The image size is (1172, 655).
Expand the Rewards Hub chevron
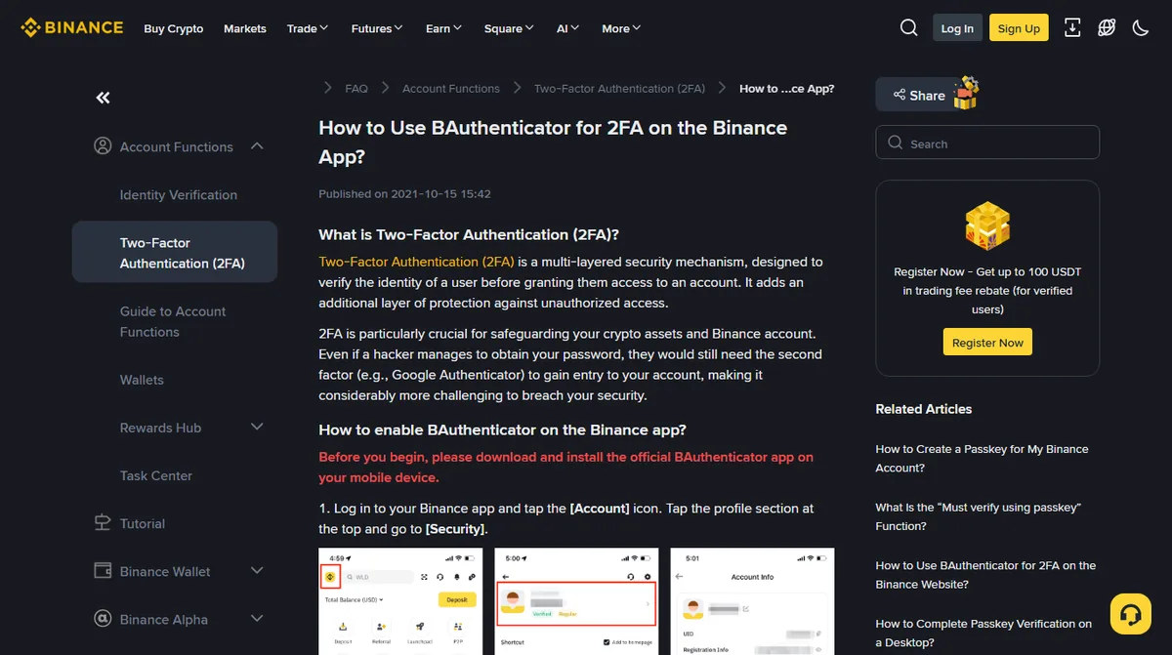(257, 427)
